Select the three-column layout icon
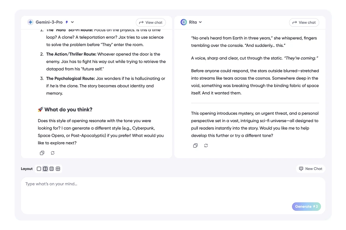Screen dimensions: 346x230 (x=52, y=169)
